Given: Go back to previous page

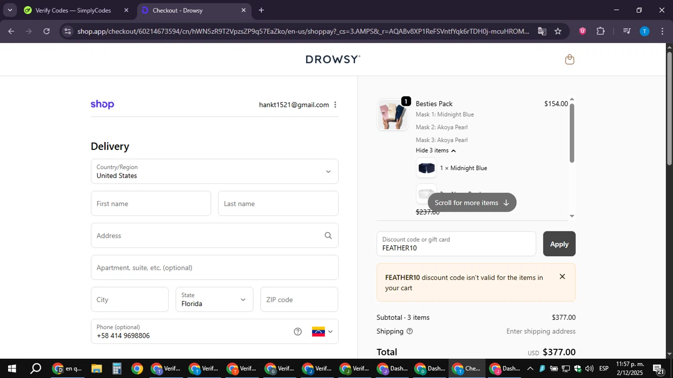Looking at the screenshot, I should point(11,31).
